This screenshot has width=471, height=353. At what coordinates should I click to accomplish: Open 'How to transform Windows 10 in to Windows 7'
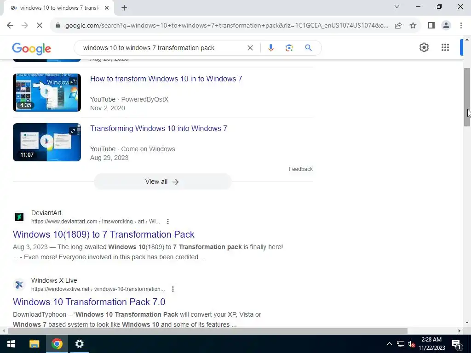tap(166, 79)
